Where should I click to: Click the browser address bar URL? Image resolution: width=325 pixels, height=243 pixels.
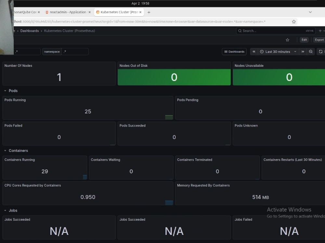click(x=139, y=22)
